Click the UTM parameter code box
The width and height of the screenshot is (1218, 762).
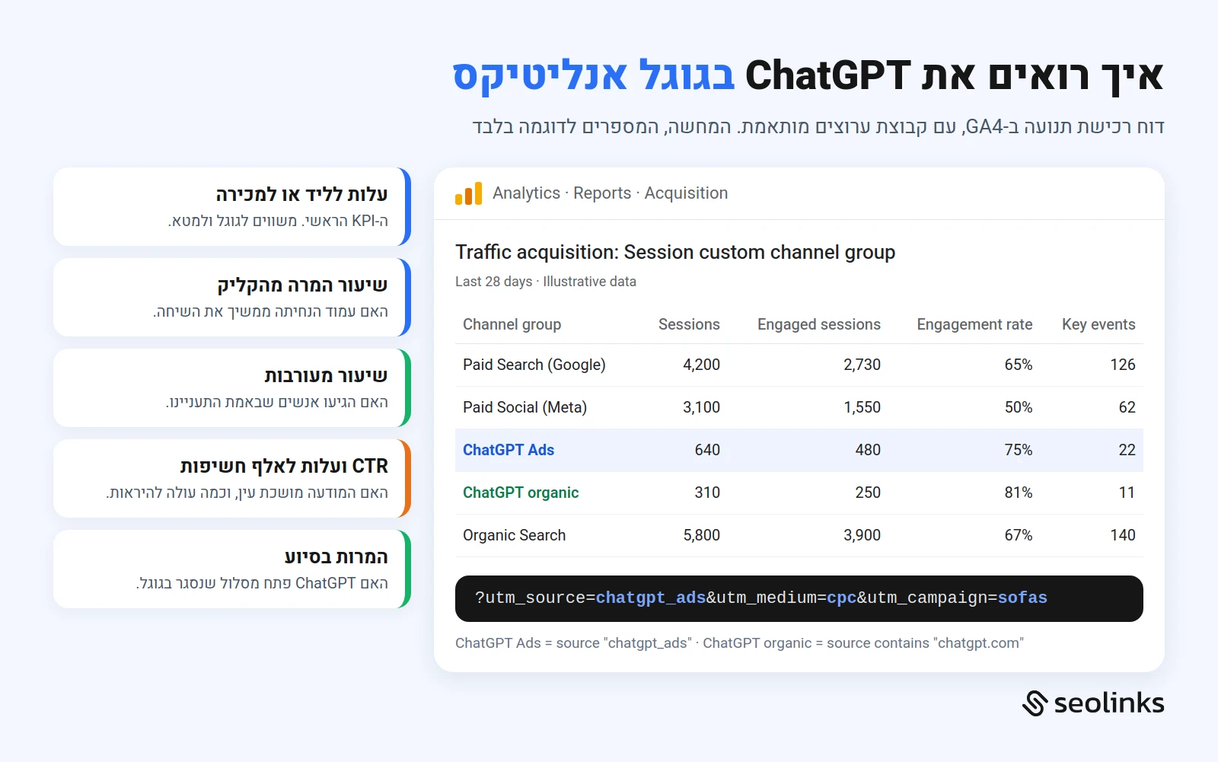[799, 598]
